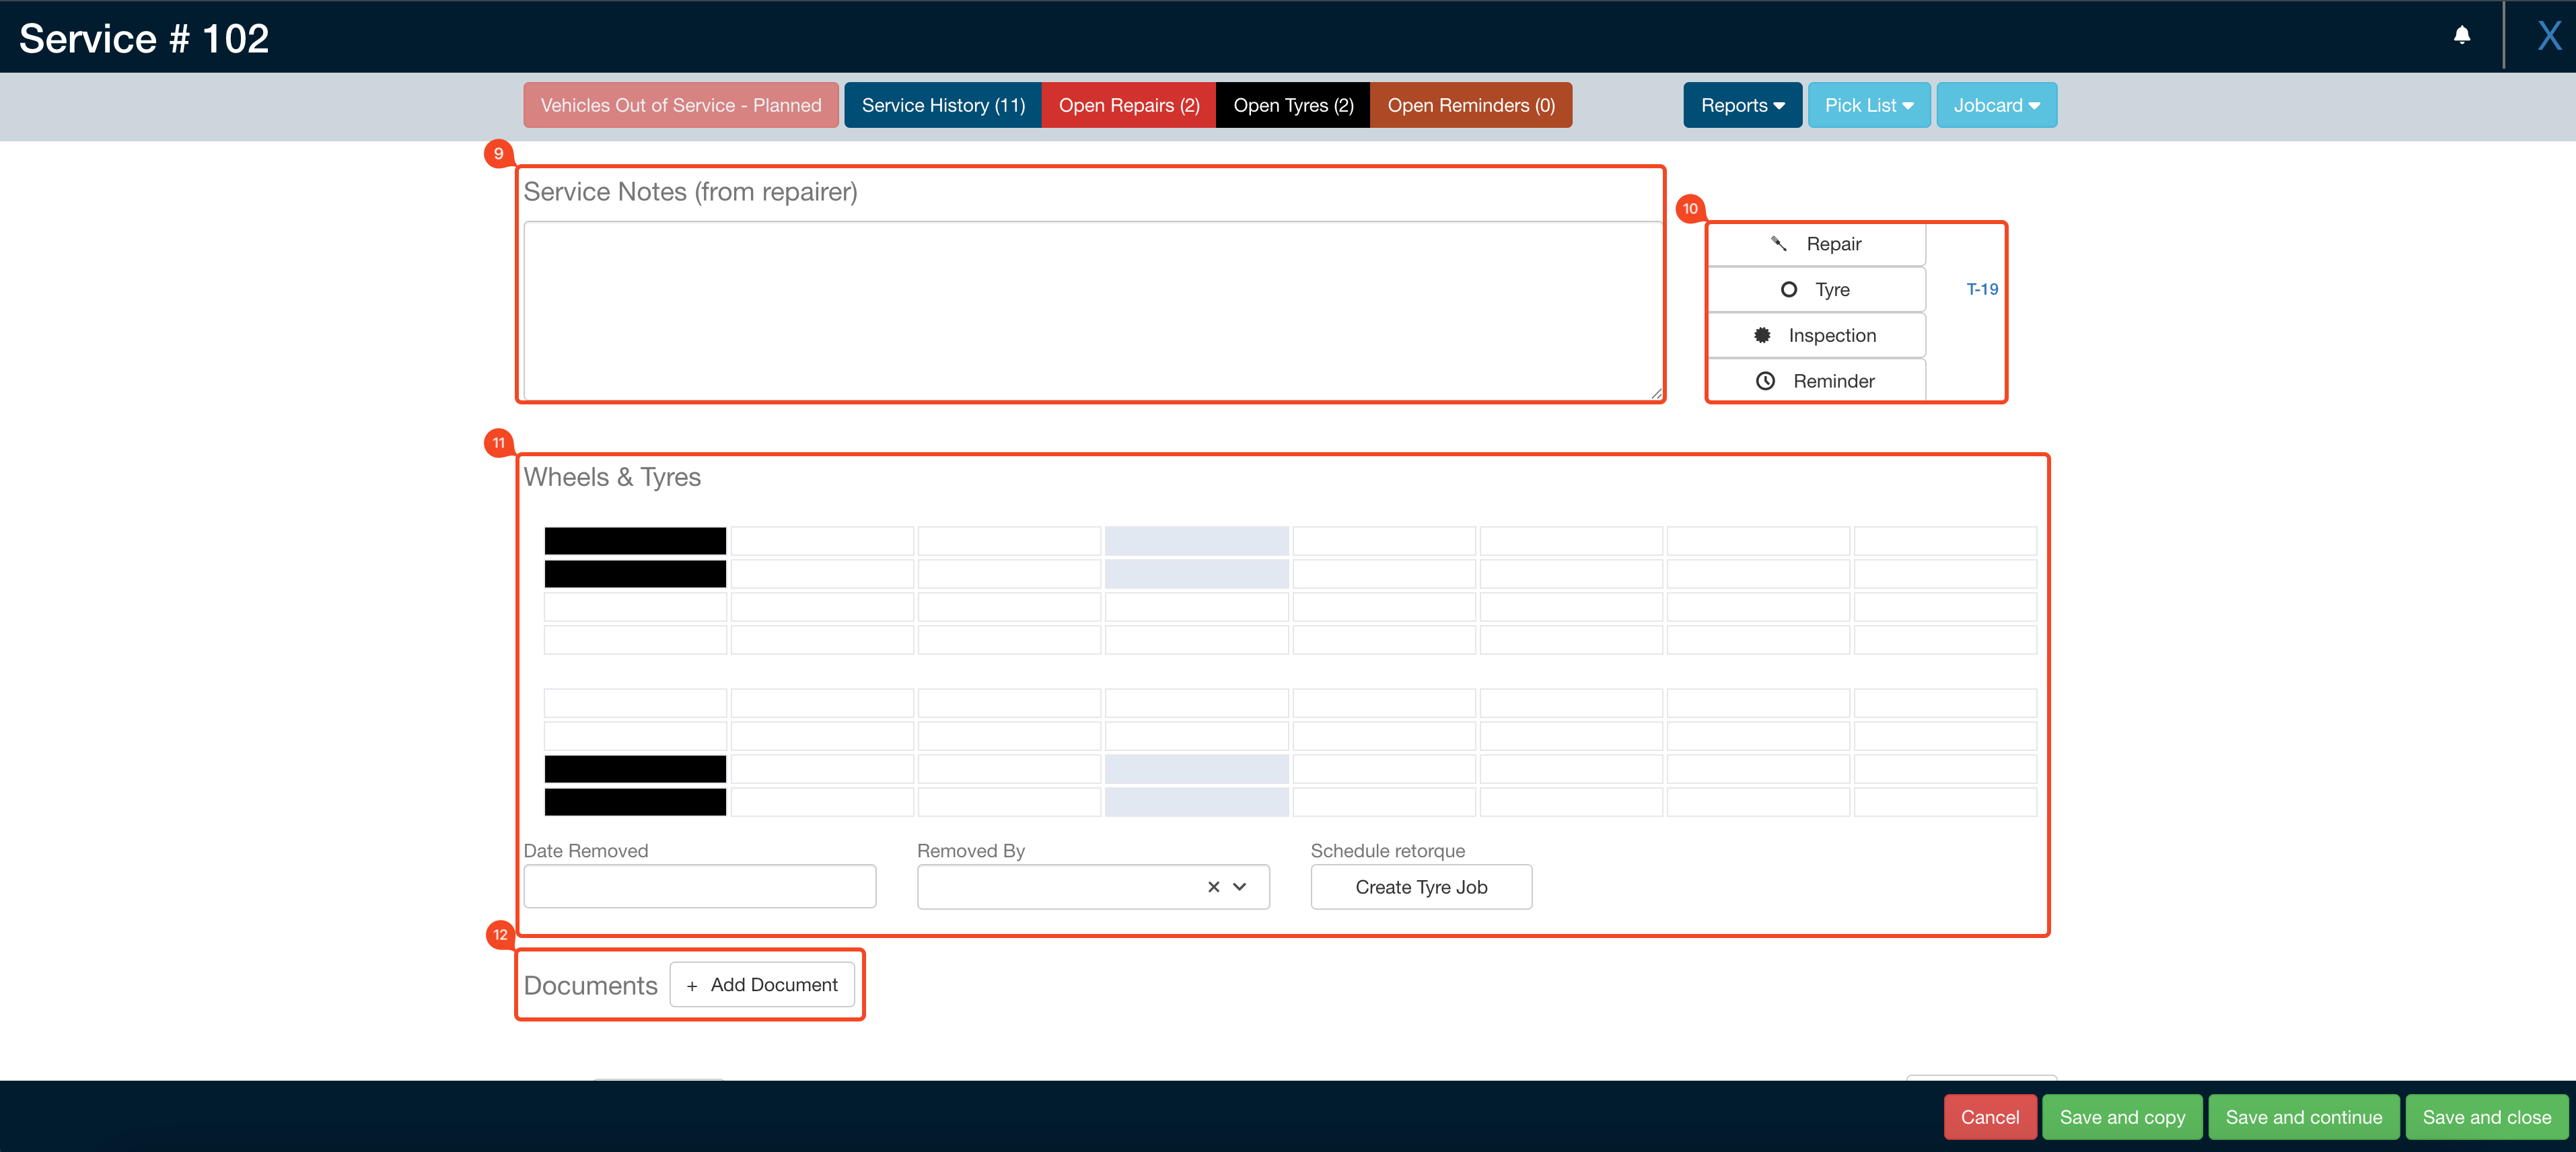The image size is (2576, 1152).
Task: Open Service History (11) tab
Action: [x=943, y=105]
